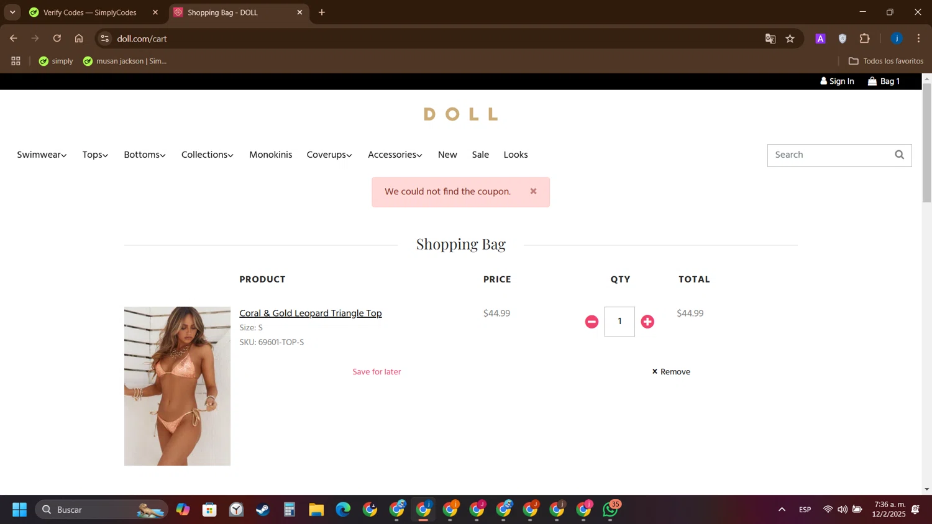Image resolution: width=932 pixels, height=524 pixels.
Task: Open Microsoft Edge from the taskbar
Action: tap(343, 510)
